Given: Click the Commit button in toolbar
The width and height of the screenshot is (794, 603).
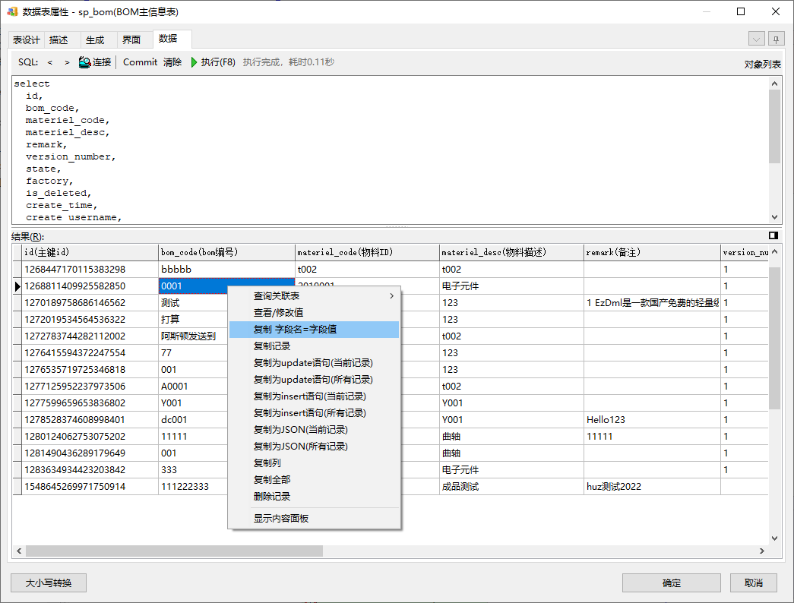Looking at the screenshot, I should tap(140, 62).
